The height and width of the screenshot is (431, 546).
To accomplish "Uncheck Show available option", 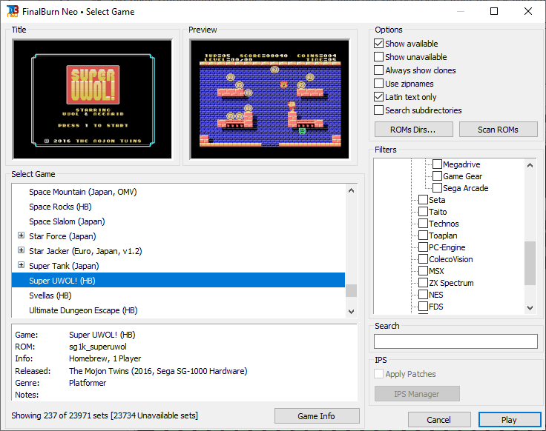I will pos(378,44).
